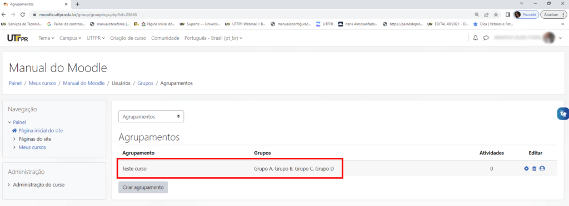569x206 pixels.
Task: Open the manuais:configurac... bookmark
Action: coord(291,24)
